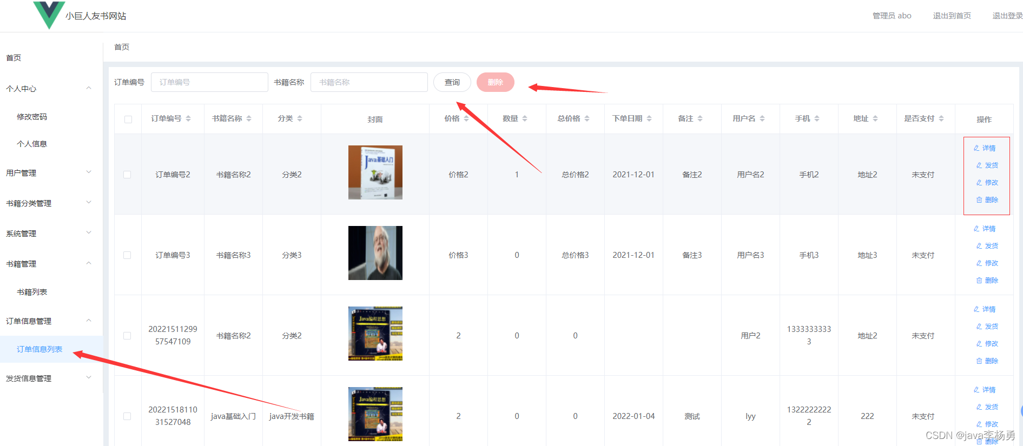This screenshot has height=446, width=1023.
Task: Delete row 订单编号3 using 删除 action
Action: pos(988,281)
